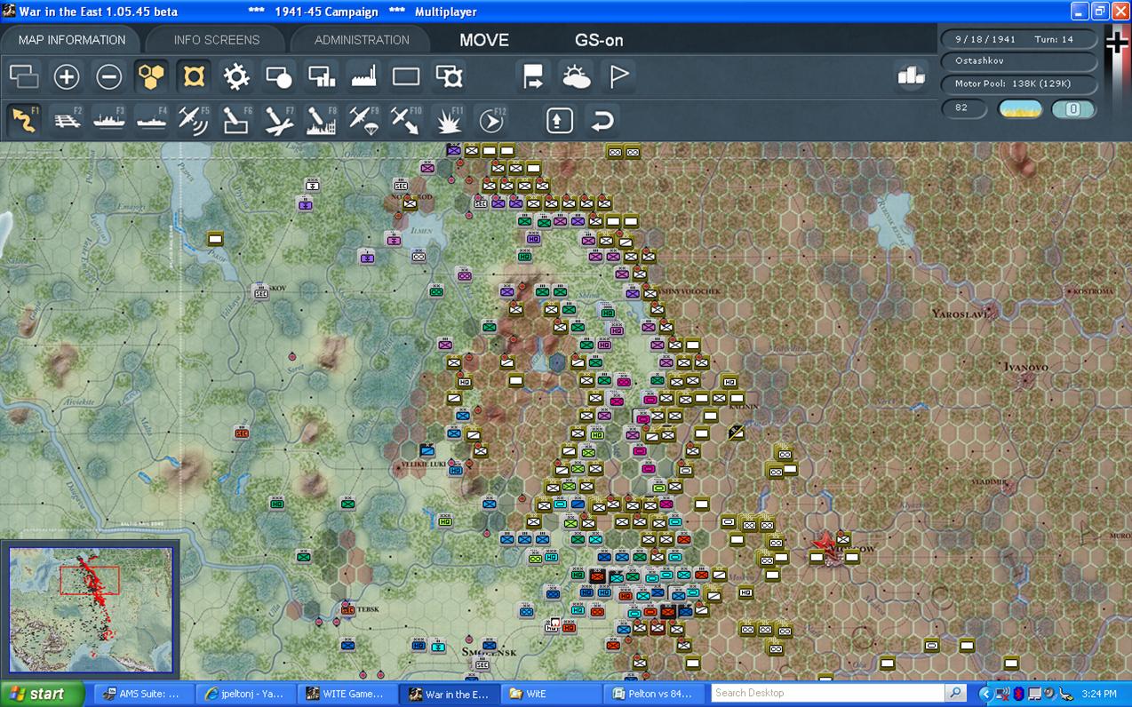
Task: Zoom out the map with minus icon
Action: tap(108, 76)
